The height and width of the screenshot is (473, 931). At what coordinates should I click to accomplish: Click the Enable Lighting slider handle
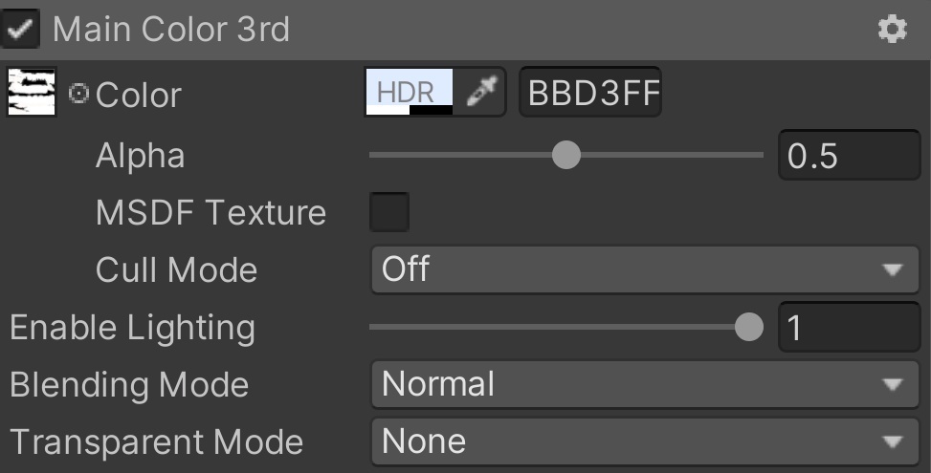749,328
